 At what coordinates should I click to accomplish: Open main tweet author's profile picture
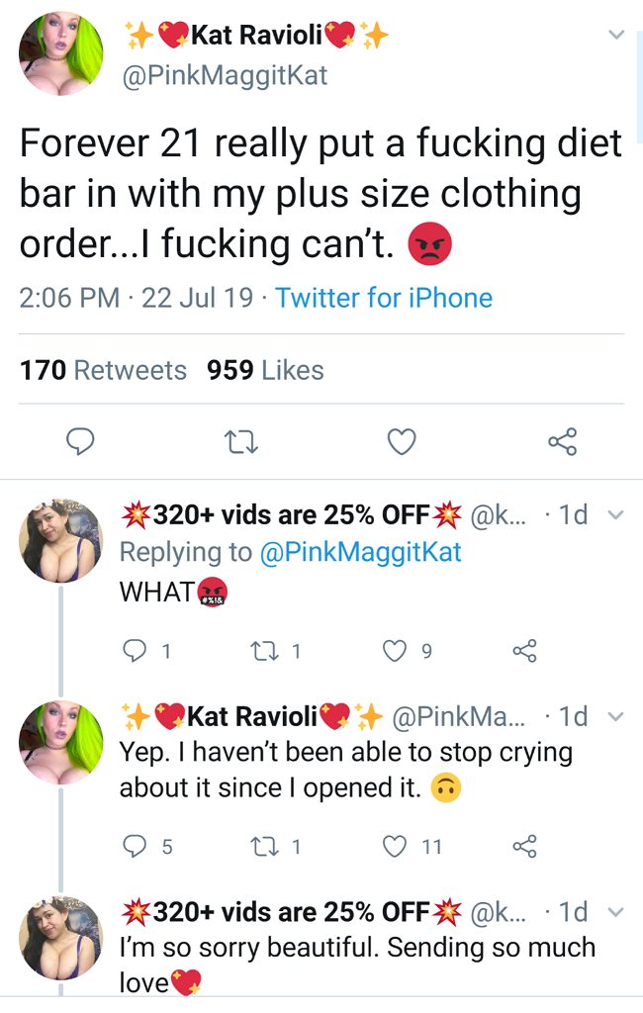tap(60, 54)
